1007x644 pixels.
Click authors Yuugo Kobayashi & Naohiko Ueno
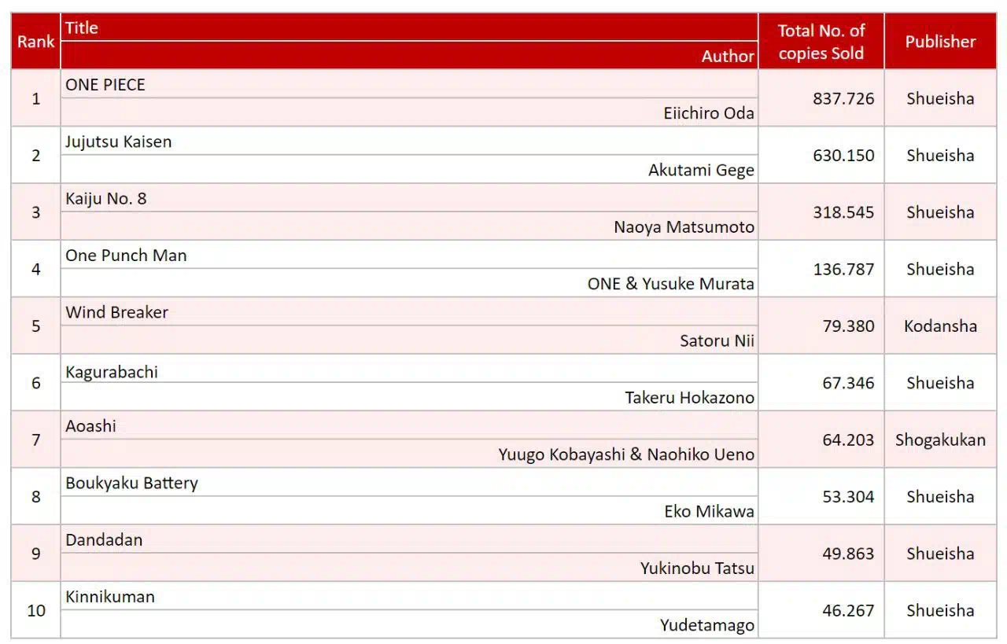[626, 454]
